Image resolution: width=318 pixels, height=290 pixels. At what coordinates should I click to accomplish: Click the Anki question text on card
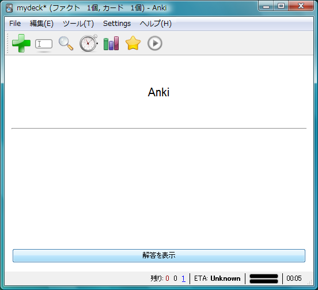coord(158,92)
